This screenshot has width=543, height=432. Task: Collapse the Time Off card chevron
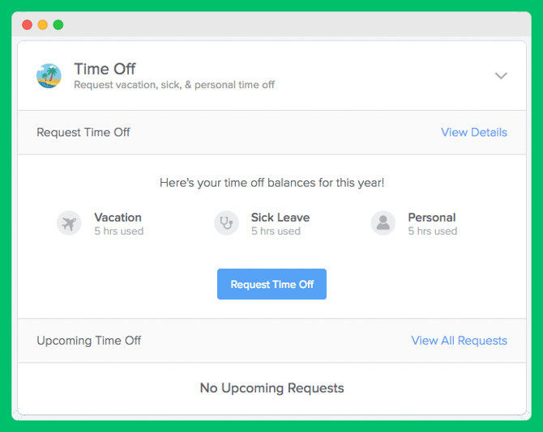(501, 76)
